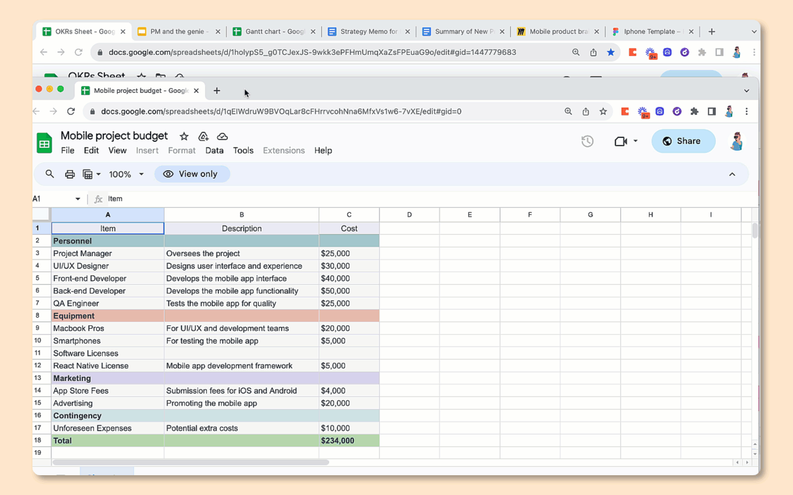This screenshot has width=793, height=495.
Task: Open the Tools menu
Action: (243, 151)
